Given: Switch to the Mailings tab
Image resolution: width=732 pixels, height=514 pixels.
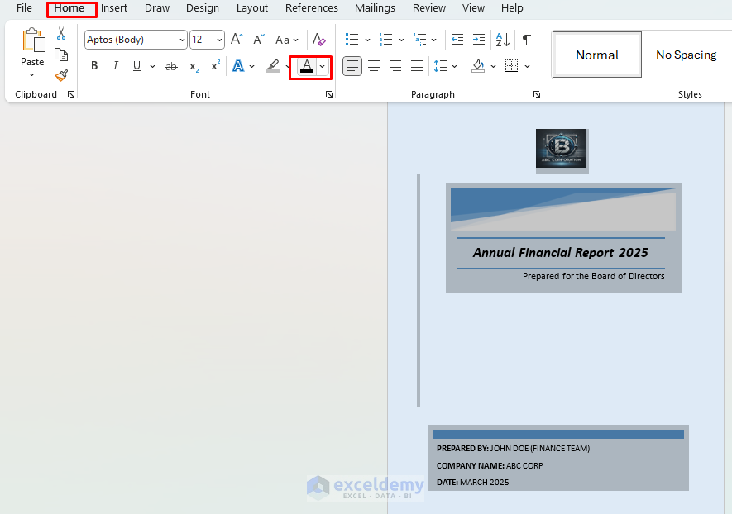Looking at the screenshot, I should [x=375, y=8].
